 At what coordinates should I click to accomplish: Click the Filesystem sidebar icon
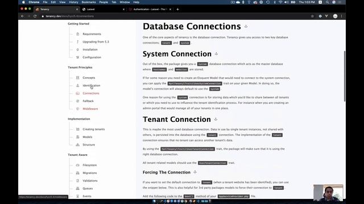(77, 165)
